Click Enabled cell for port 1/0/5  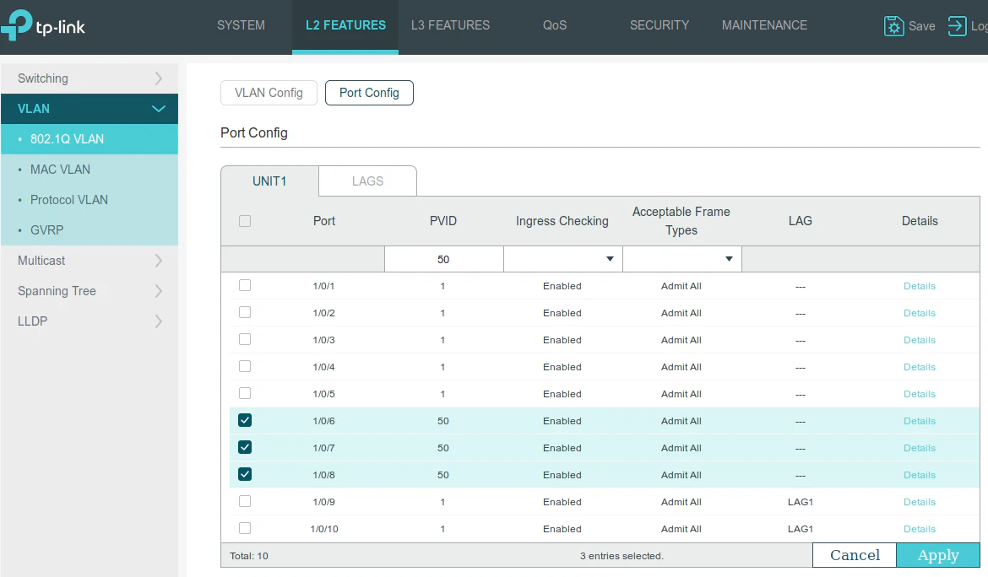click(x=562, y=394)
